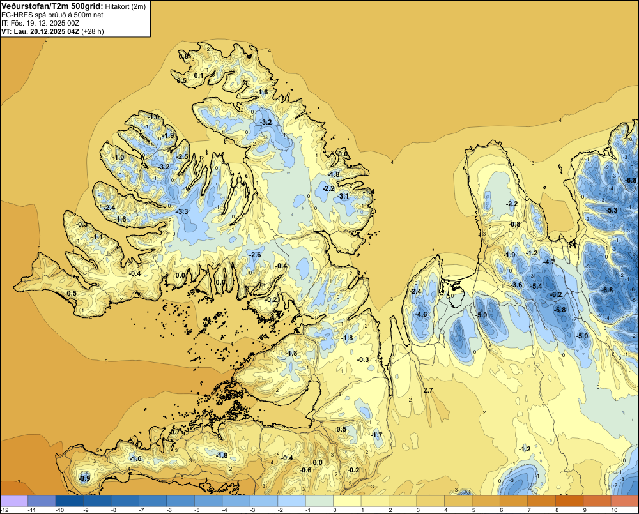Click the -1.4 temperature value
This screenshot has height=514, width=639.
pos(369,192)
